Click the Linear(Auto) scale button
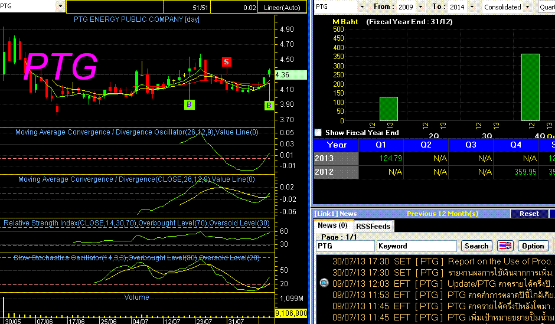 click(282, 8)
